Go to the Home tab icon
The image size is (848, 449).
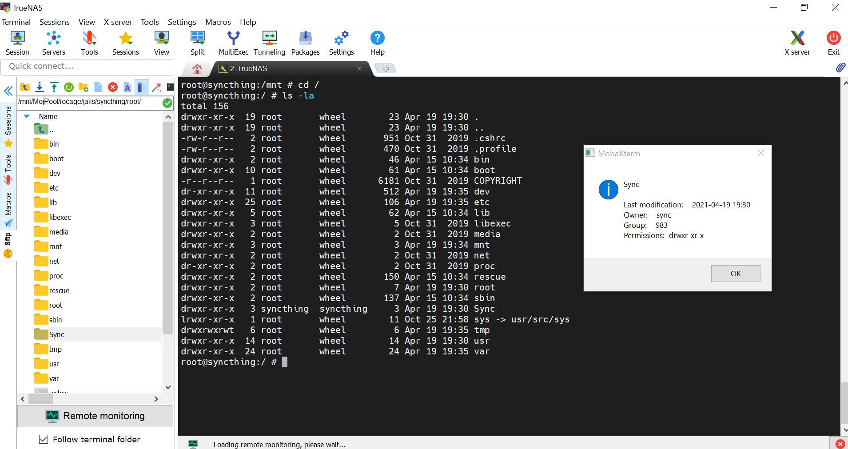tap(197, 69)
